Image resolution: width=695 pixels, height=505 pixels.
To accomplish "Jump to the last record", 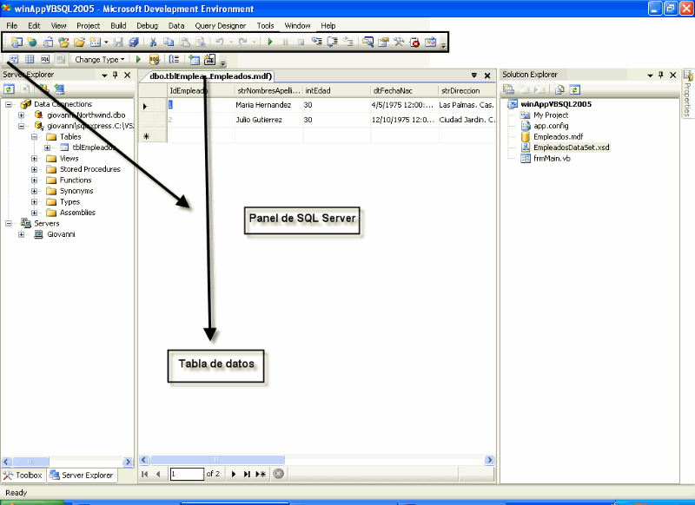I will point(247,474).
